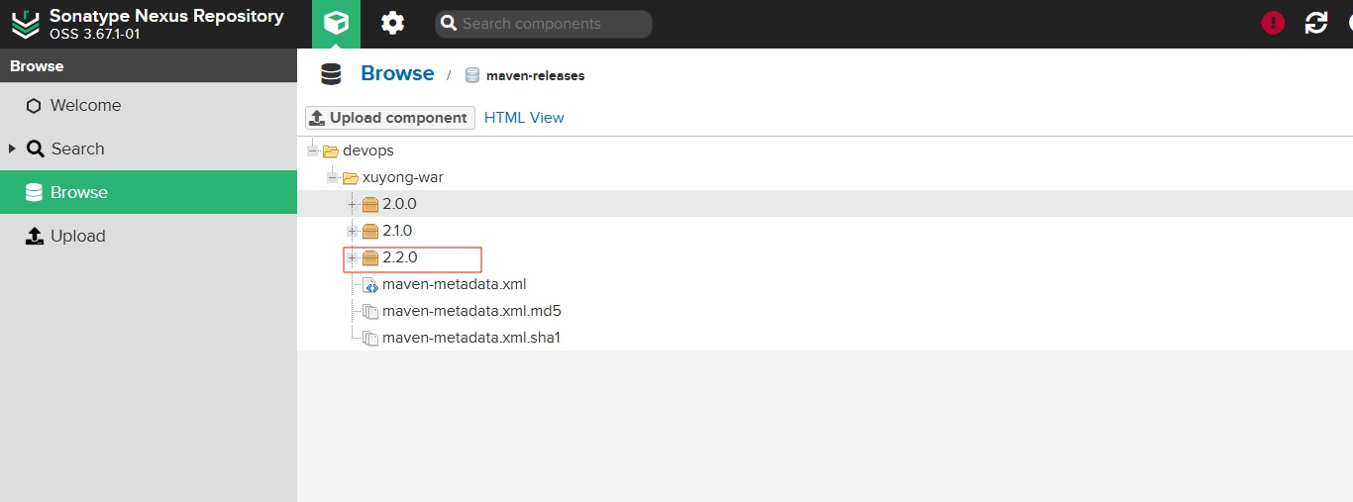Collapse the devops tree node
Screen dimensions: 1353x502
312,151
